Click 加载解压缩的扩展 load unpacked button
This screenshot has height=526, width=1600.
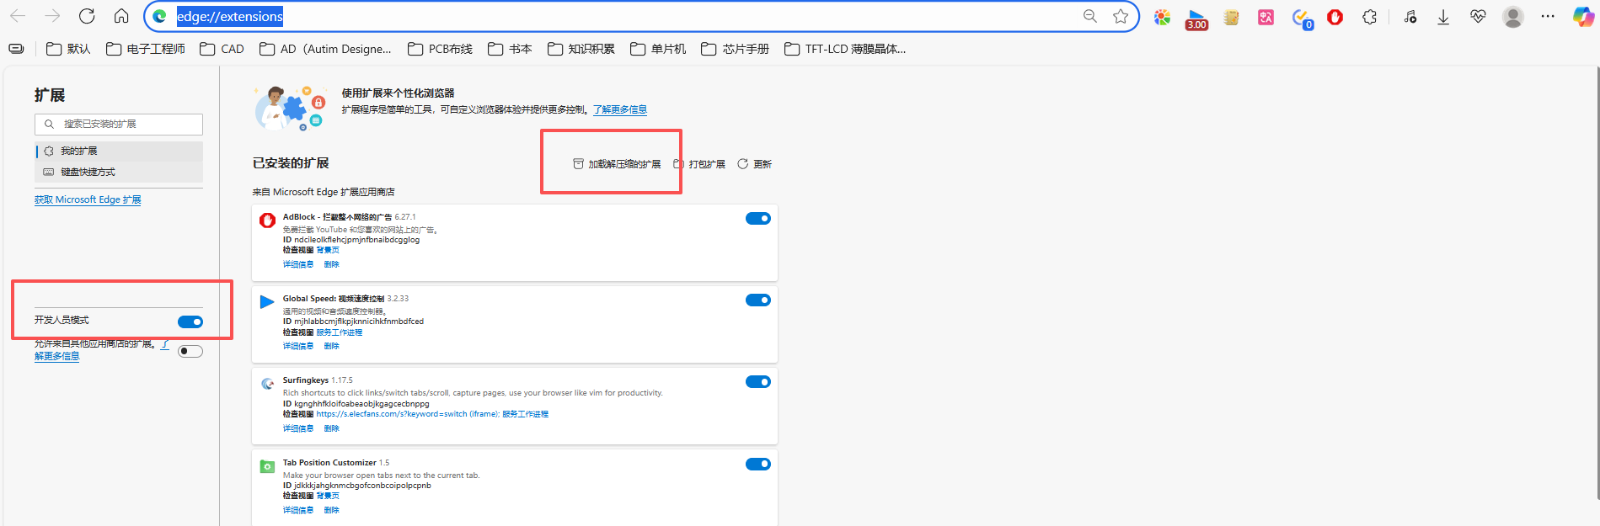tap(617, 164)
